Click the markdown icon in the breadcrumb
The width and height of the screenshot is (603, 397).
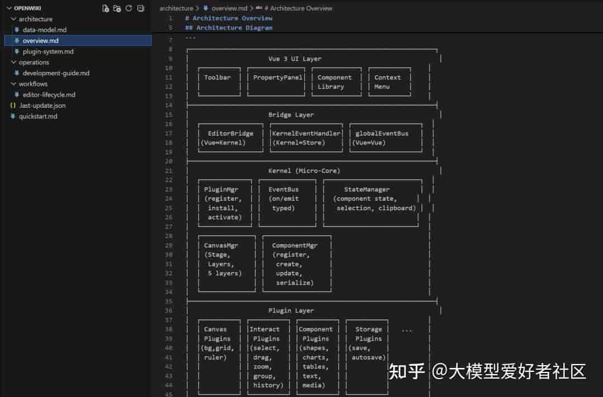tap(205, 8)
